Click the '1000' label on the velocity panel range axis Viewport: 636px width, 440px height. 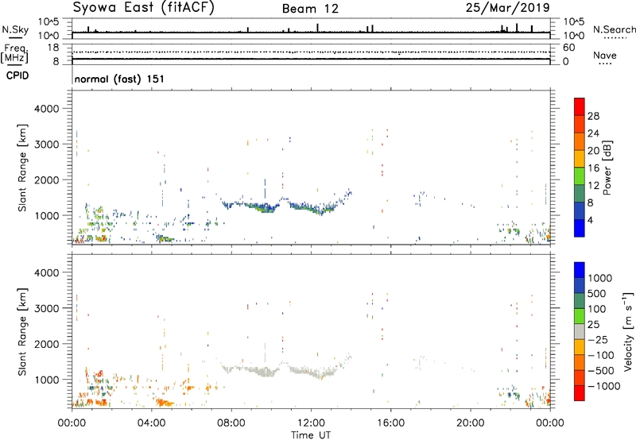tap(47, 380)
